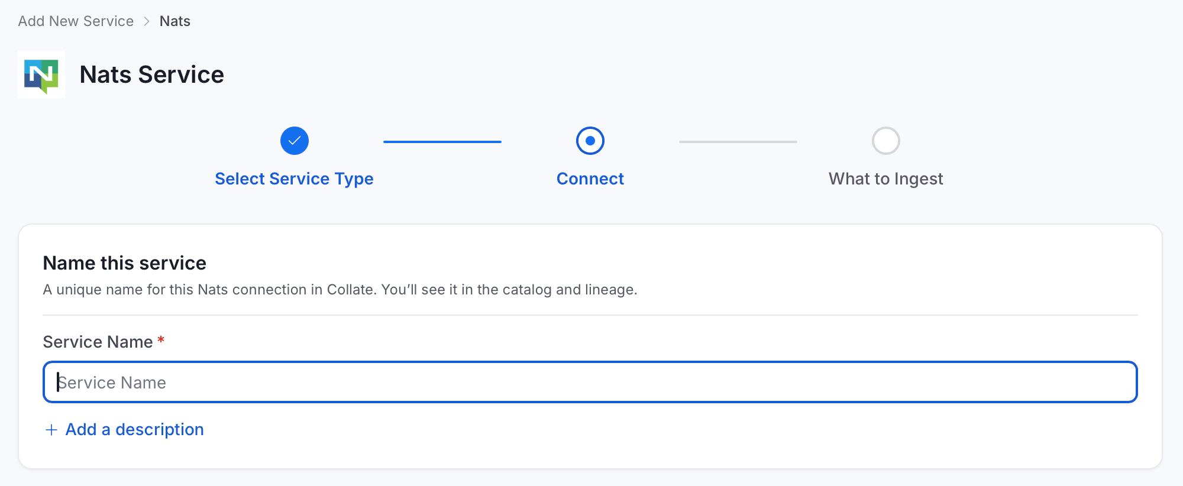The height and width of the screenshot is (486, 1183).
Task: Click the Nats Service page title
Action: (152, 74)
